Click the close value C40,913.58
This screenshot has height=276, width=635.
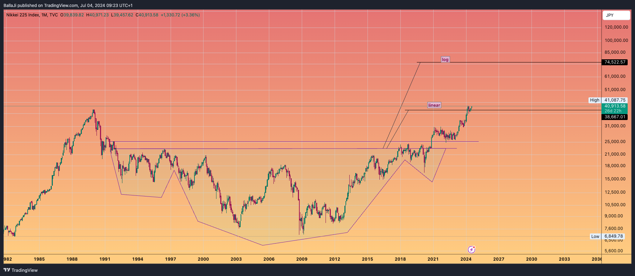click(147, 15)
